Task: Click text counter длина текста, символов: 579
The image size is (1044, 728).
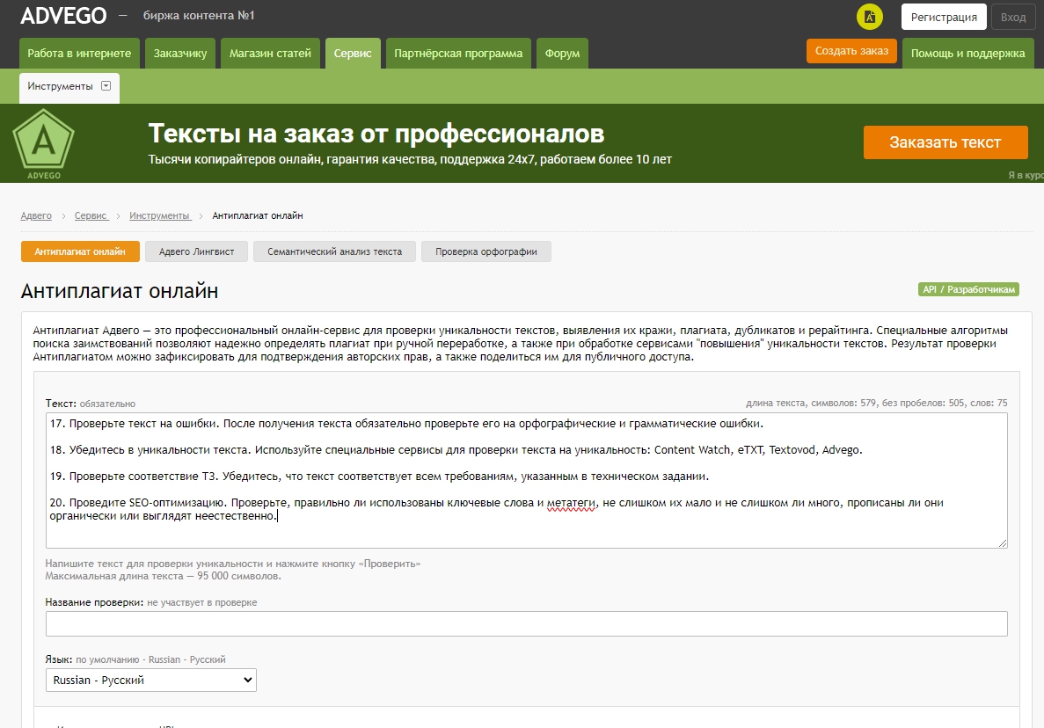Action: click(811, 403)
